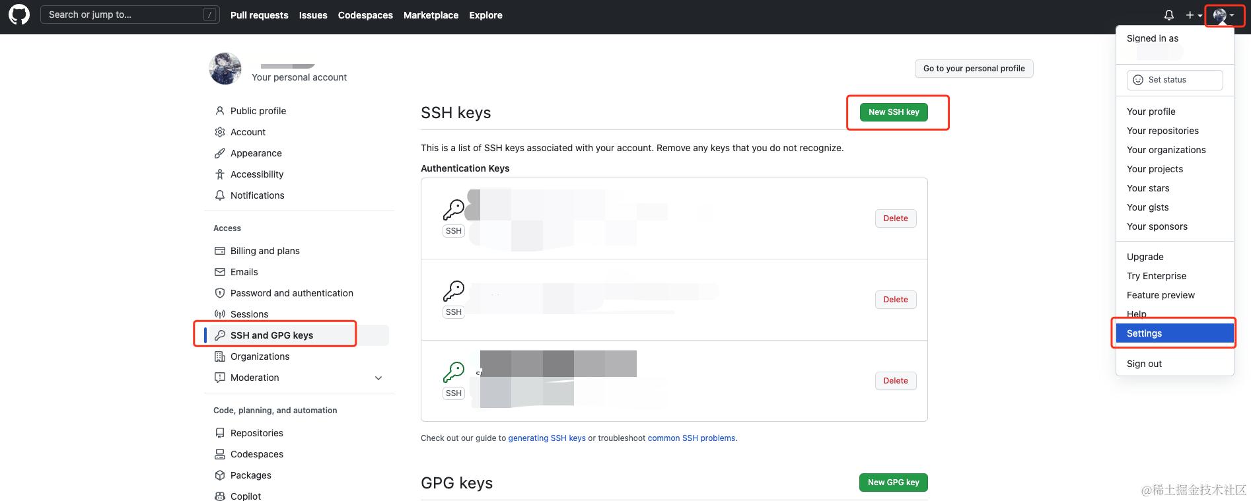Open generating SSH keys guide link
The height and width of the screenshot is (501, 1251).
[x=547, y=438]
